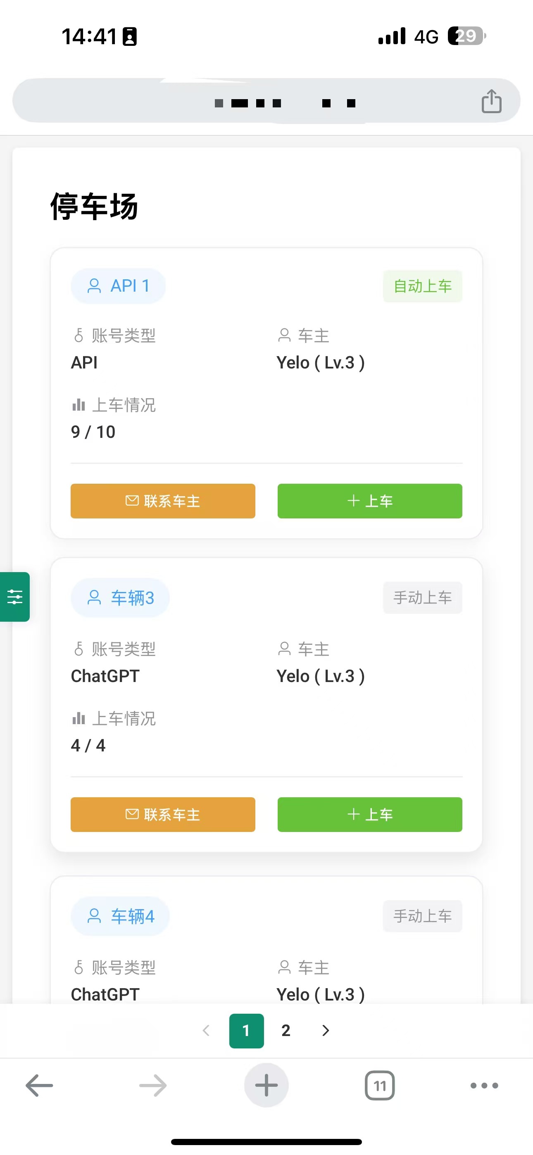The height and width of the screenshot is (1155, 533).
Task: Open the tab switcher showing 11 tabs
Action: coord(380,1086)
